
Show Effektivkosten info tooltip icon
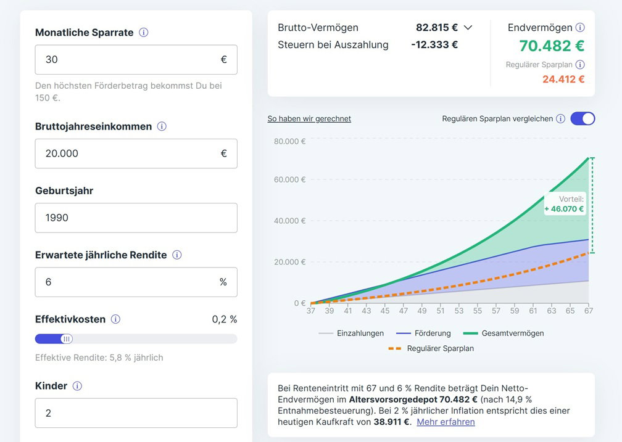115,319
